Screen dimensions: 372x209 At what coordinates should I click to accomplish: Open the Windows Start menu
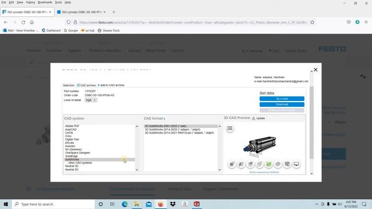pos(6,204)
